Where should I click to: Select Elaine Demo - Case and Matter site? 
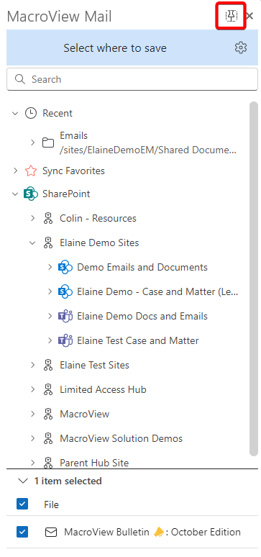point(157,291)
